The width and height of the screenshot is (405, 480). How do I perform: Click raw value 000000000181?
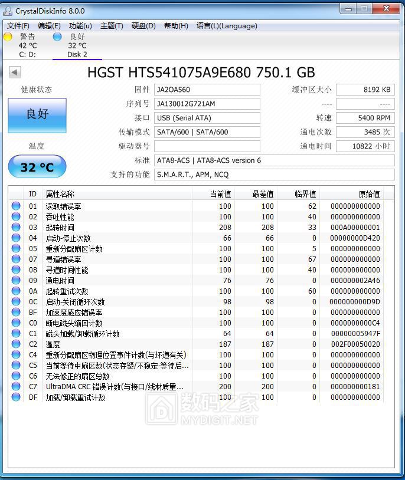tap(355, 387)
